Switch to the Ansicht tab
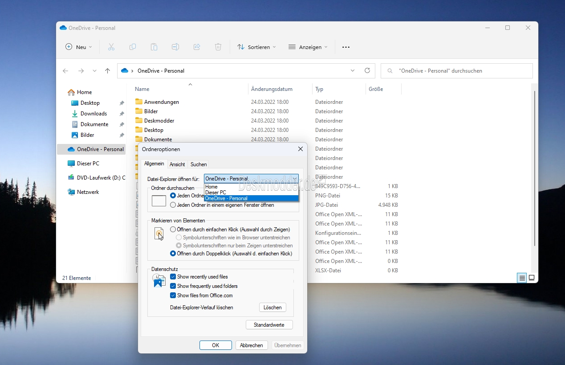This screenshot has height=365, width=565. (178, 164)
